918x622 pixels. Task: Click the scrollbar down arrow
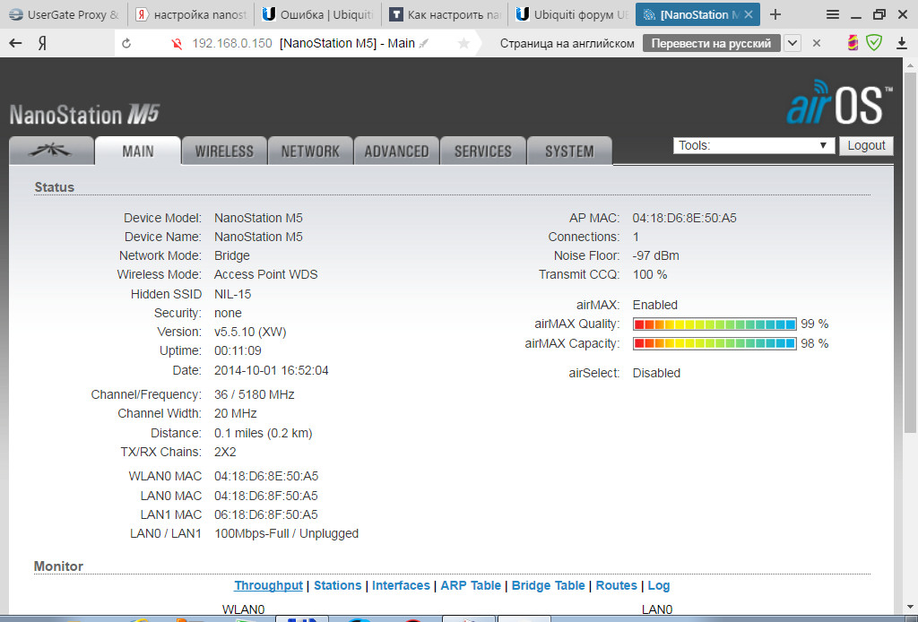pyautogui.click(x=910, y=607)
